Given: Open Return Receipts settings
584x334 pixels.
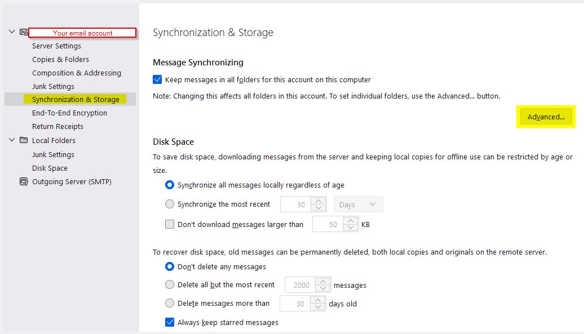Looking at the screenshot, I should pos(57,127).
